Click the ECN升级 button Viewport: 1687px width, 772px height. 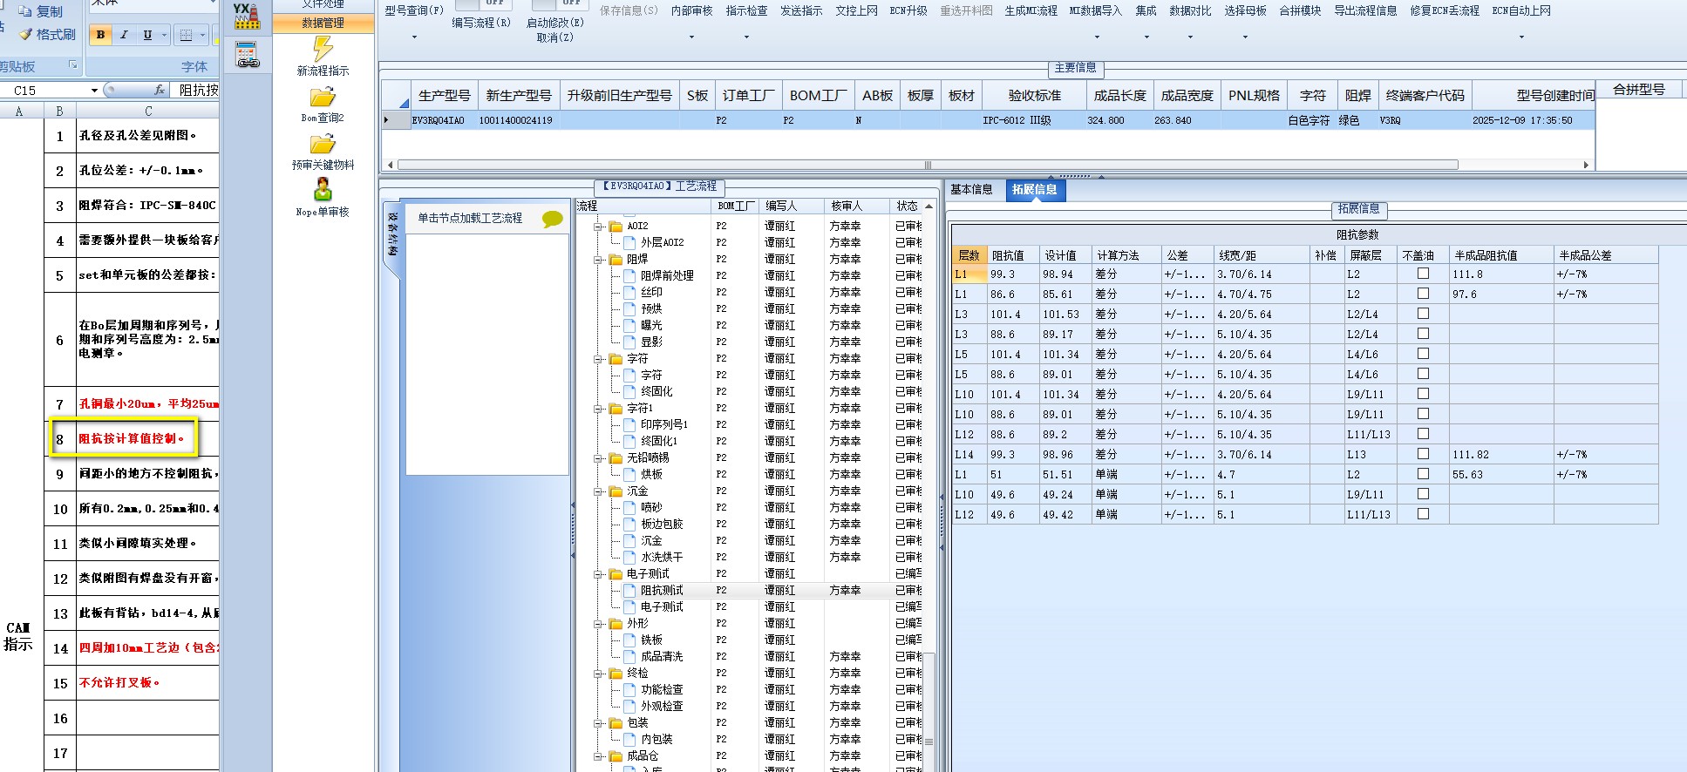tap(908, 11)
